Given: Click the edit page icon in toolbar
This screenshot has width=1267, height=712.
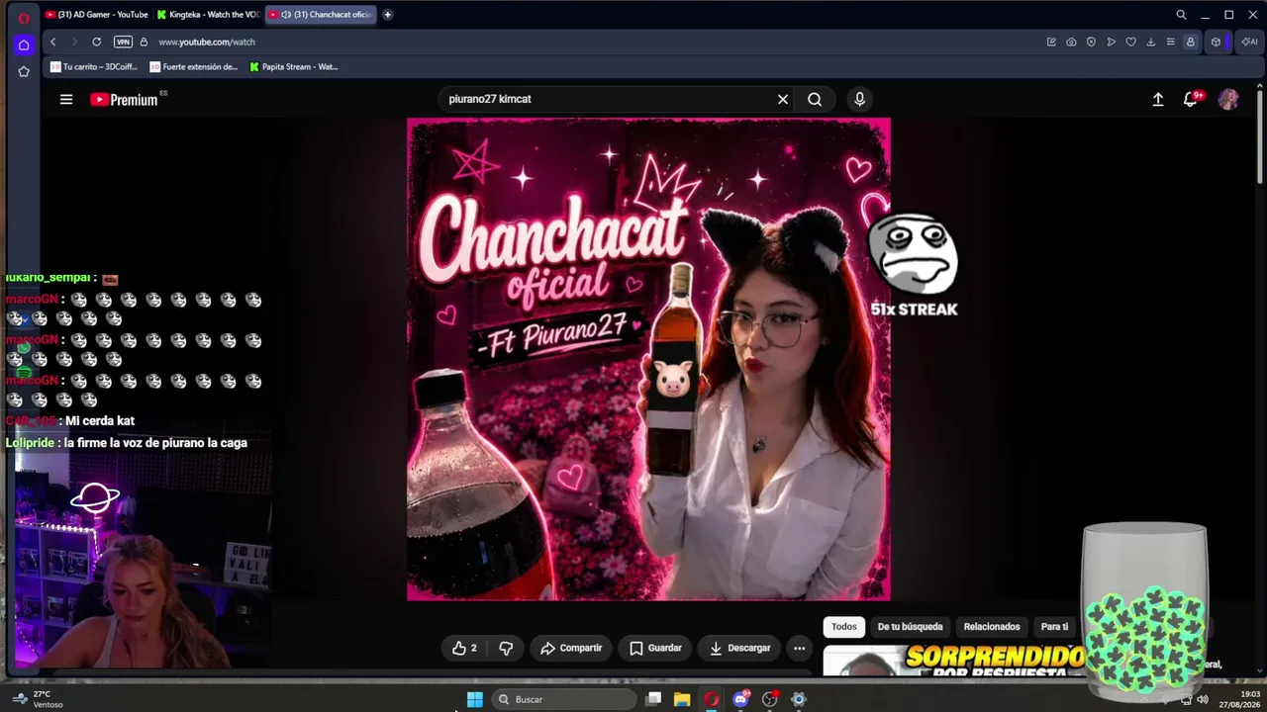Looking at the screenshot, I should [1051, 42].
